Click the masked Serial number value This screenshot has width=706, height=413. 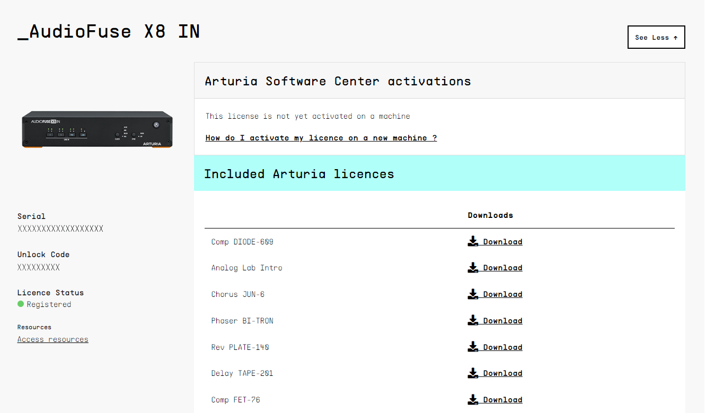click(x=60, y=229)
